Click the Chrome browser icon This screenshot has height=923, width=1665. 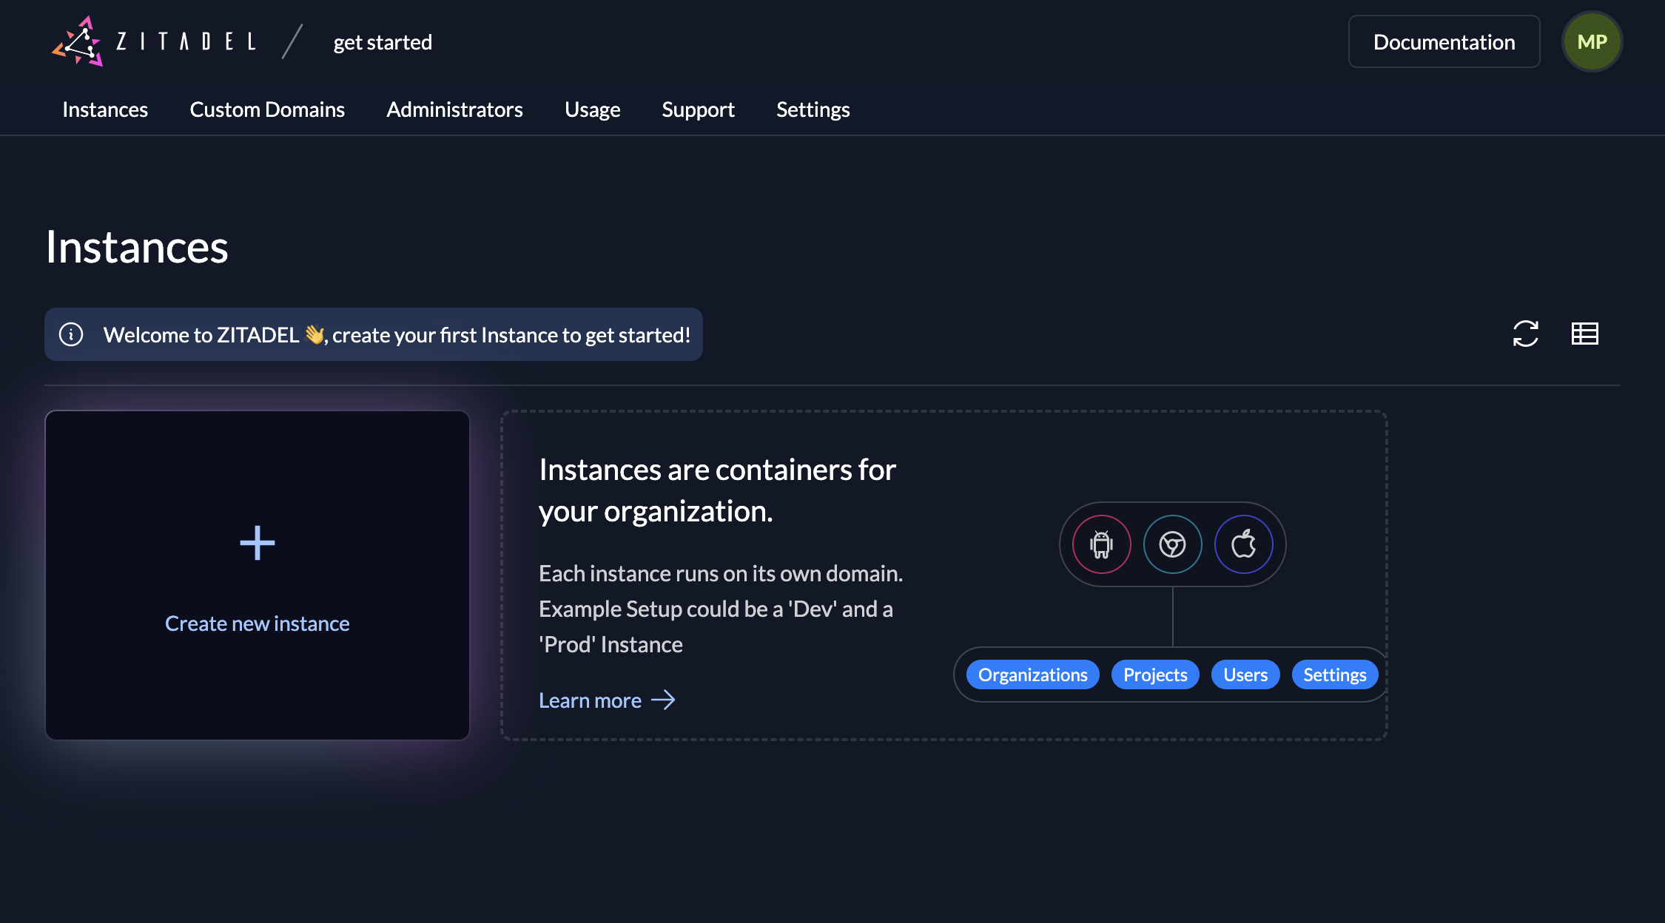(x=1172, y=544)
